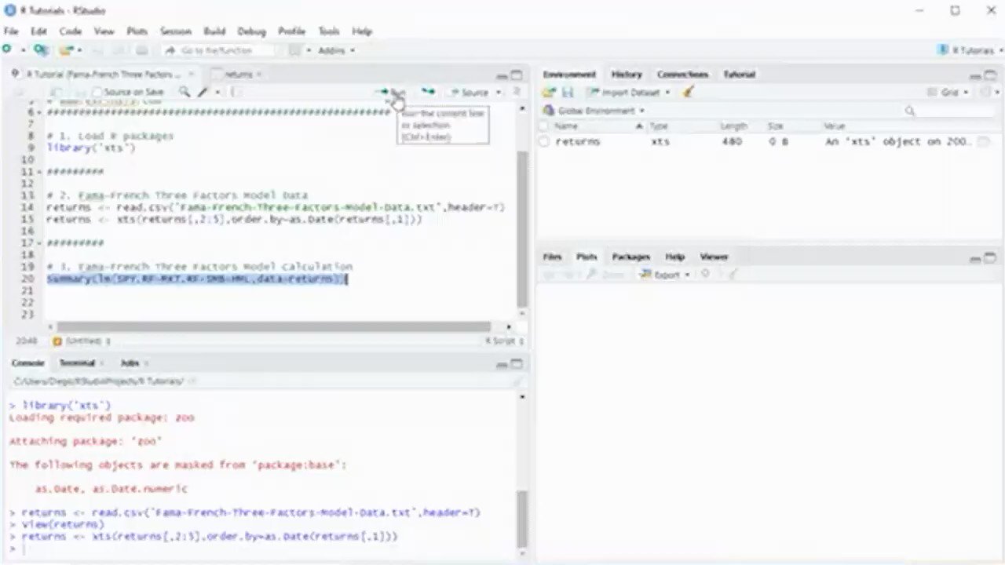
Task: Open the Terminal tab
Action: [76, 363]
